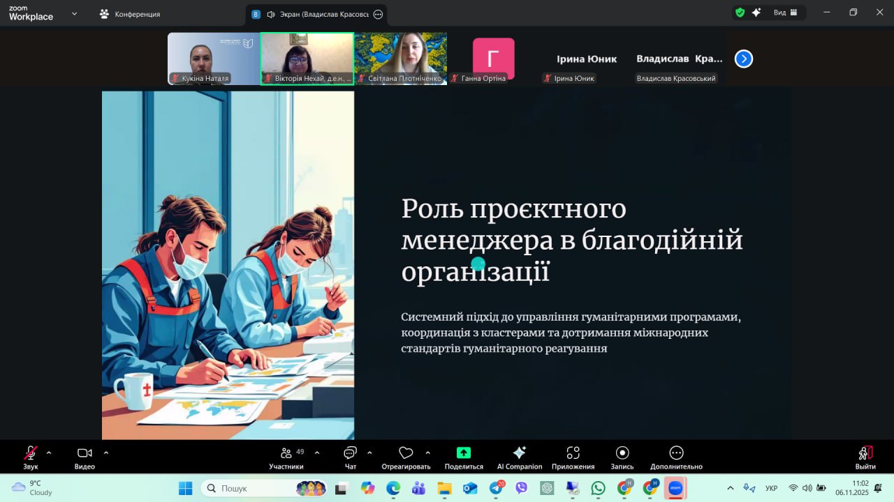Show next participants with blue arrow
Image resolution: width=894 pixels, height=502 pixels.
(x=744, y=59)
